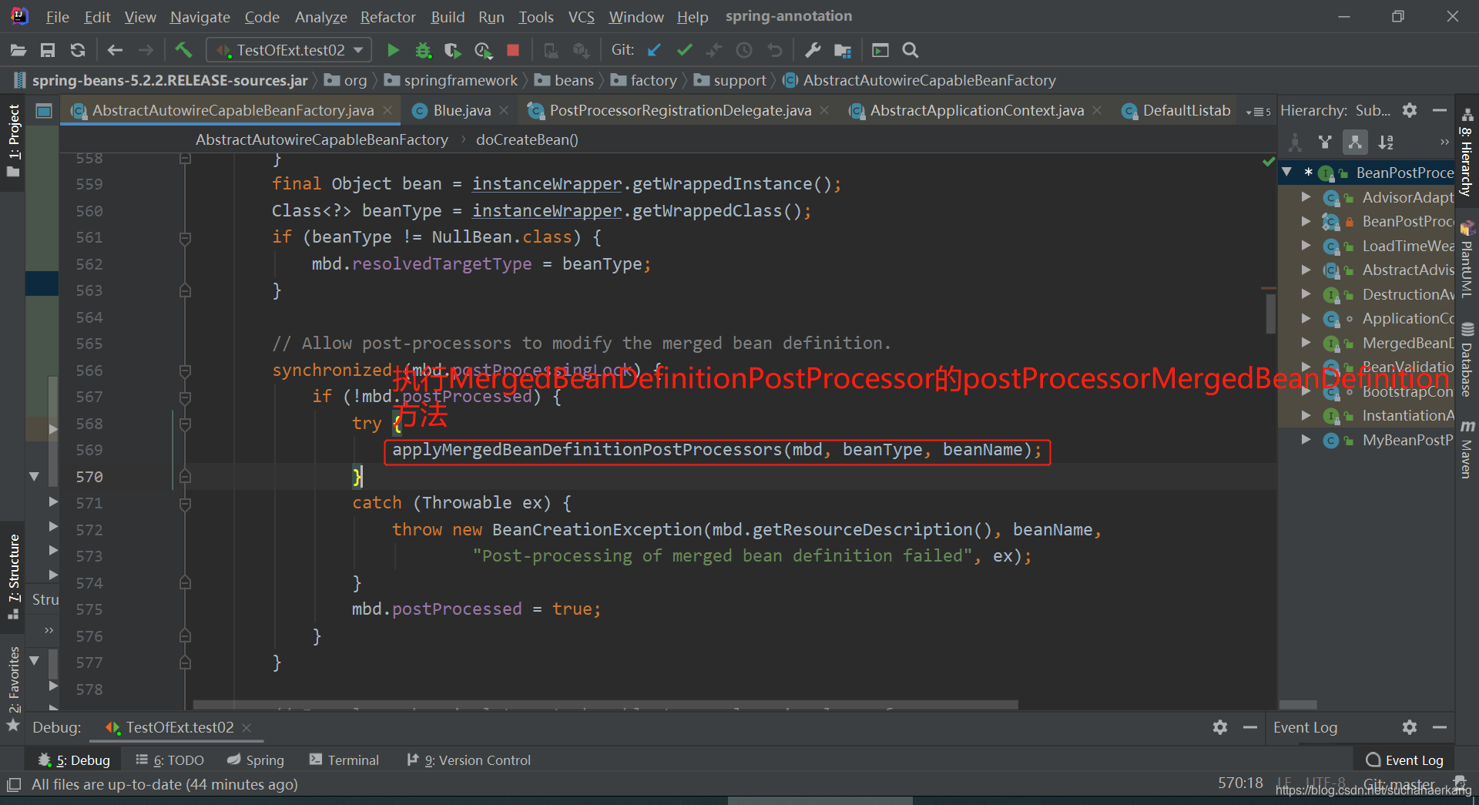The width and height of the screenshot is (1479, 805).
Task: Run with the green play button
Action: pyautogui.click(x=393, y=50)
